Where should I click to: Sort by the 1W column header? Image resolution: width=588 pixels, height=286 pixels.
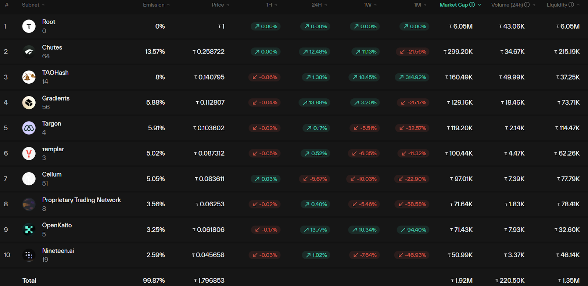(x=367, y=5)
